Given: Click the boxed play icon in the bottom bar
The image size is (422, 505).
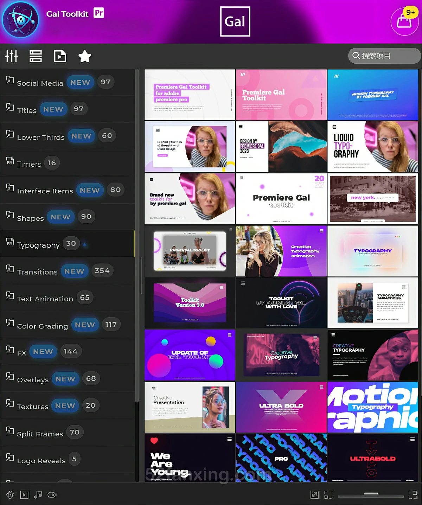Looking at the screenshot, I should click(24, 495).
